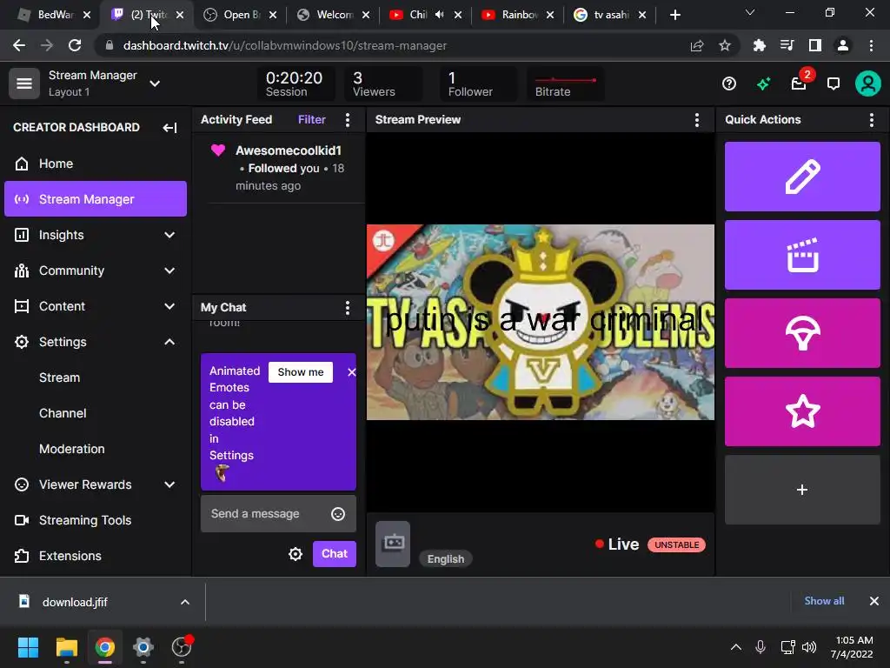
Task: Click the Help question mark icon
Action: tap(729, 84)
